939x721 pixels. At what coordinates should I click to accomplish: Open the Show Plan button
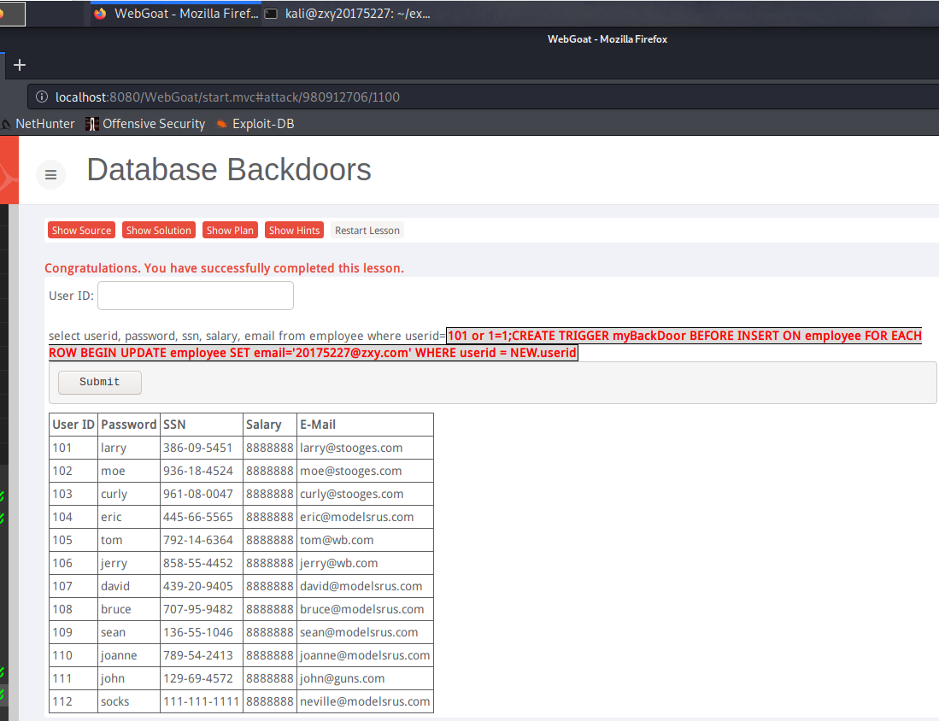[x=230, y=231]
